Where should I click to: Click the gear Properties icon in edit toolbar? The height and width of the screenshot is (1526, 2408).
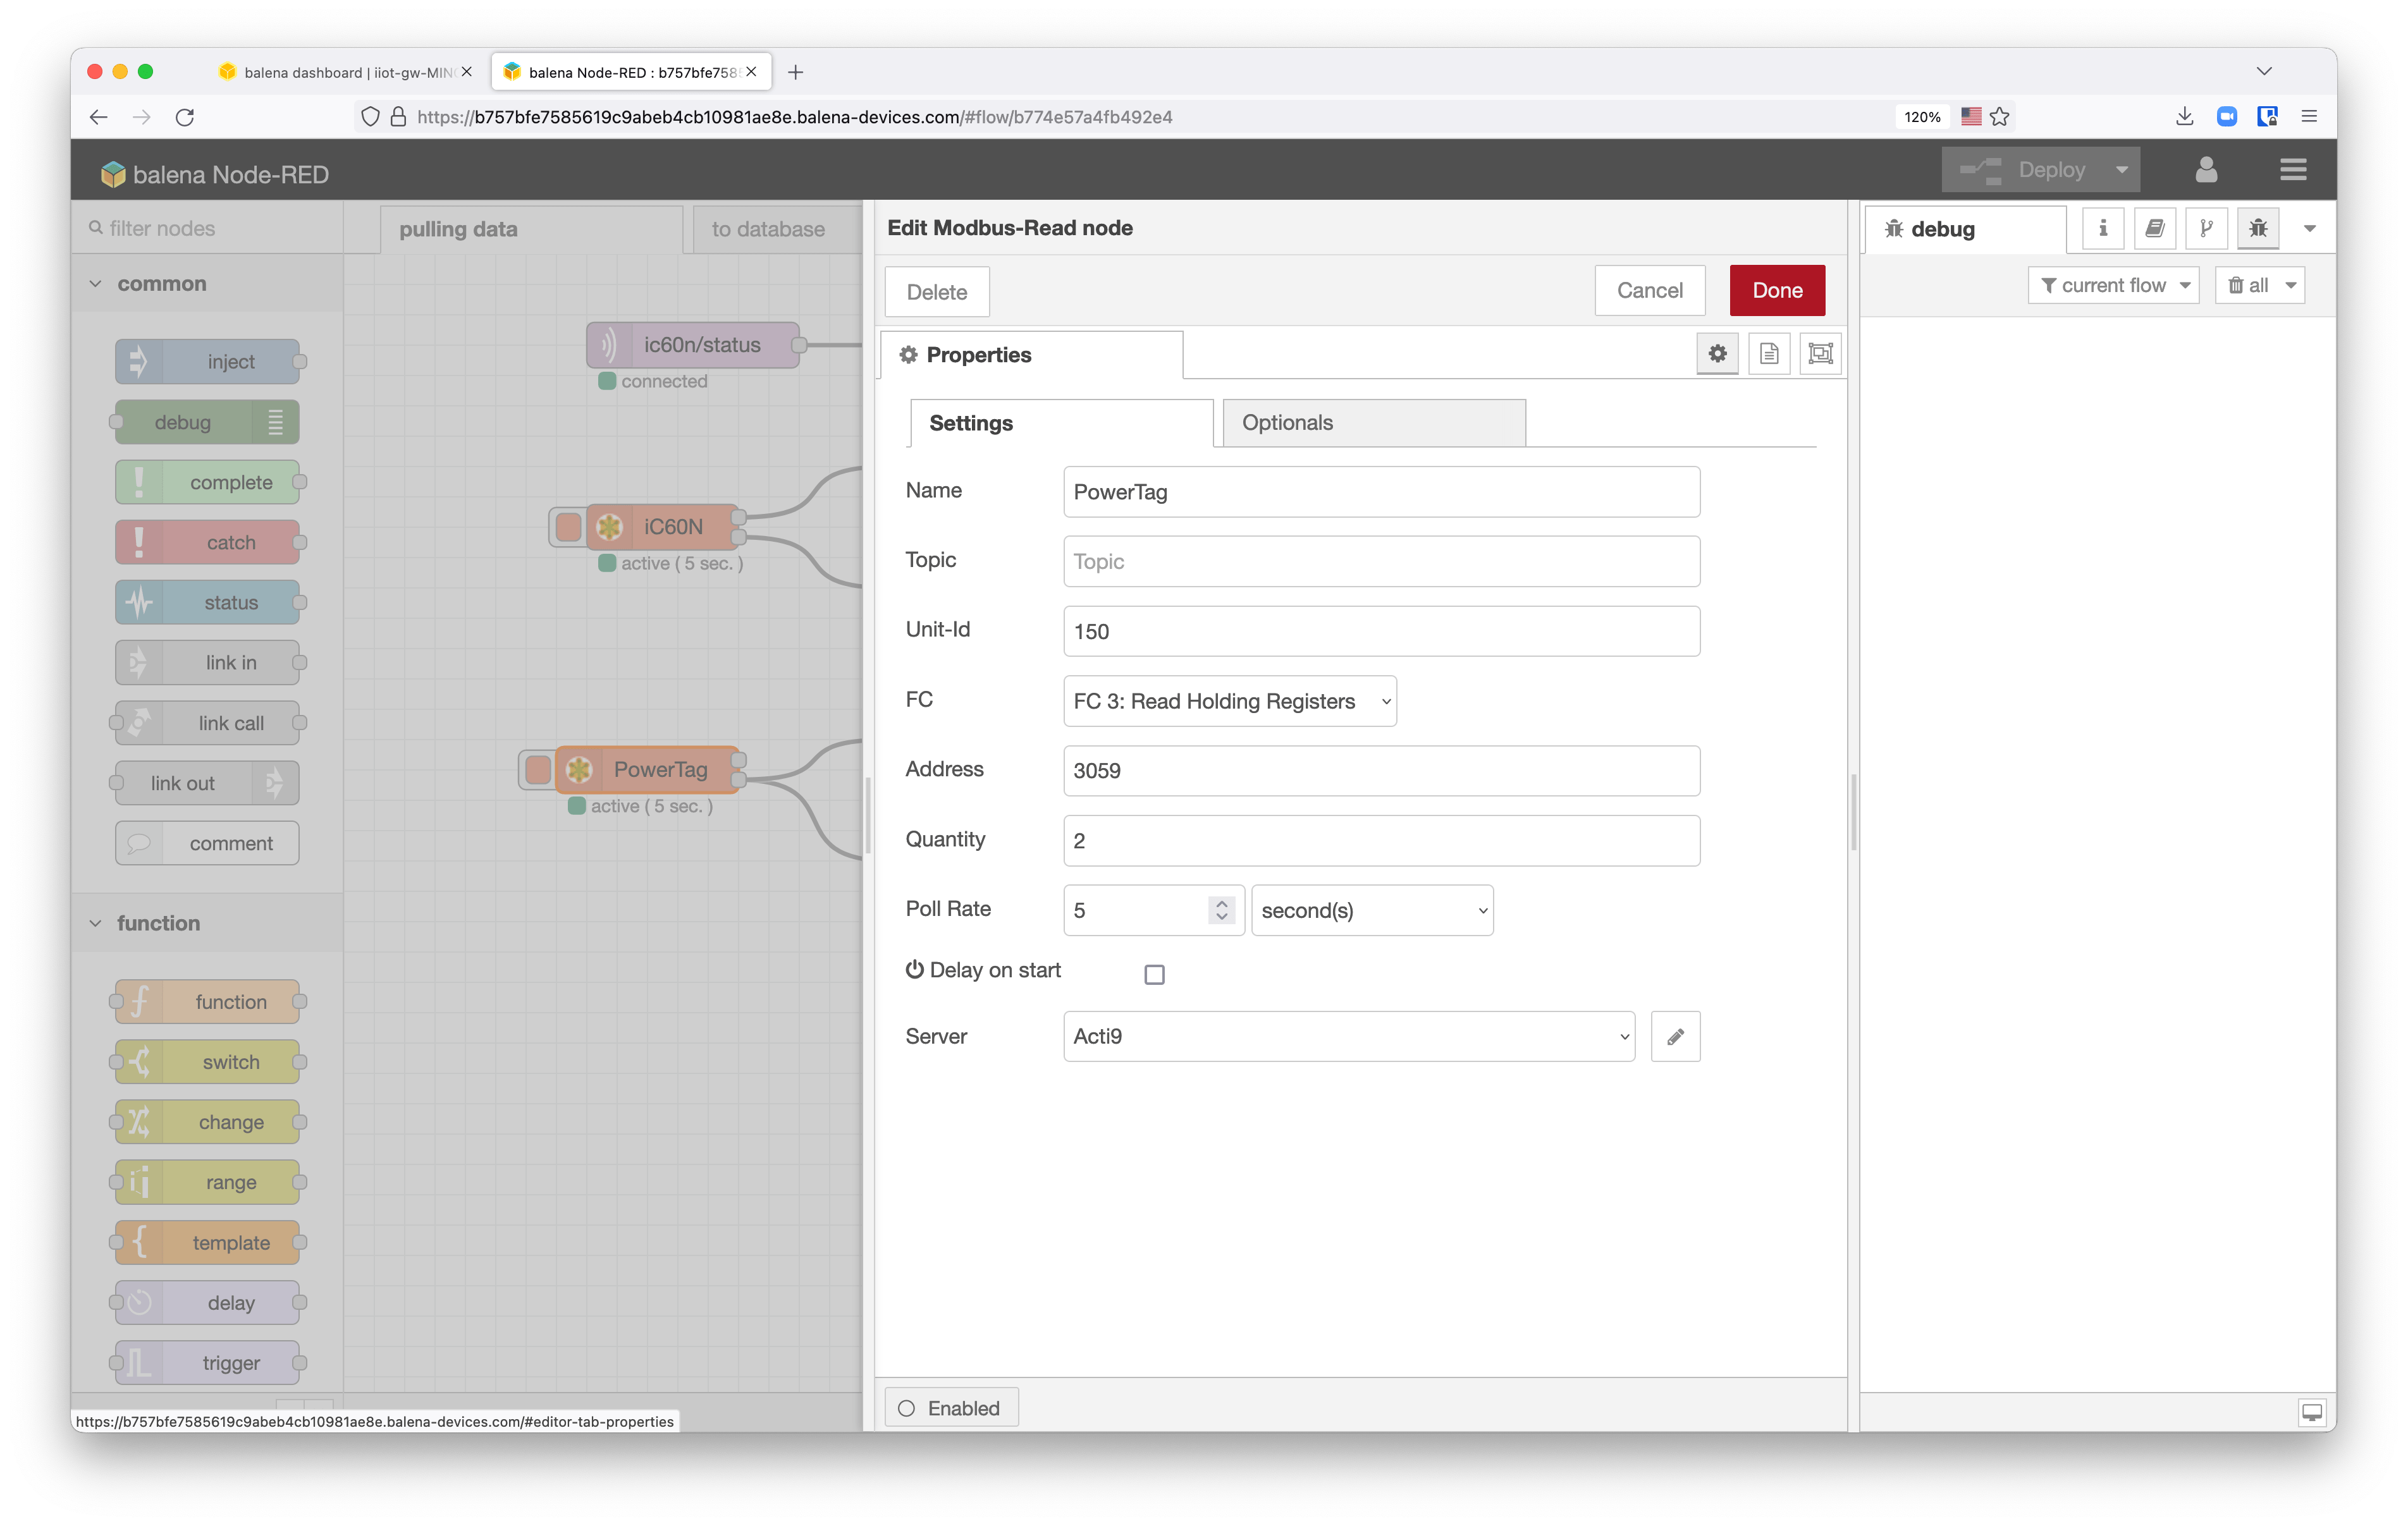pyautogui.click(x=1717, y=353)
